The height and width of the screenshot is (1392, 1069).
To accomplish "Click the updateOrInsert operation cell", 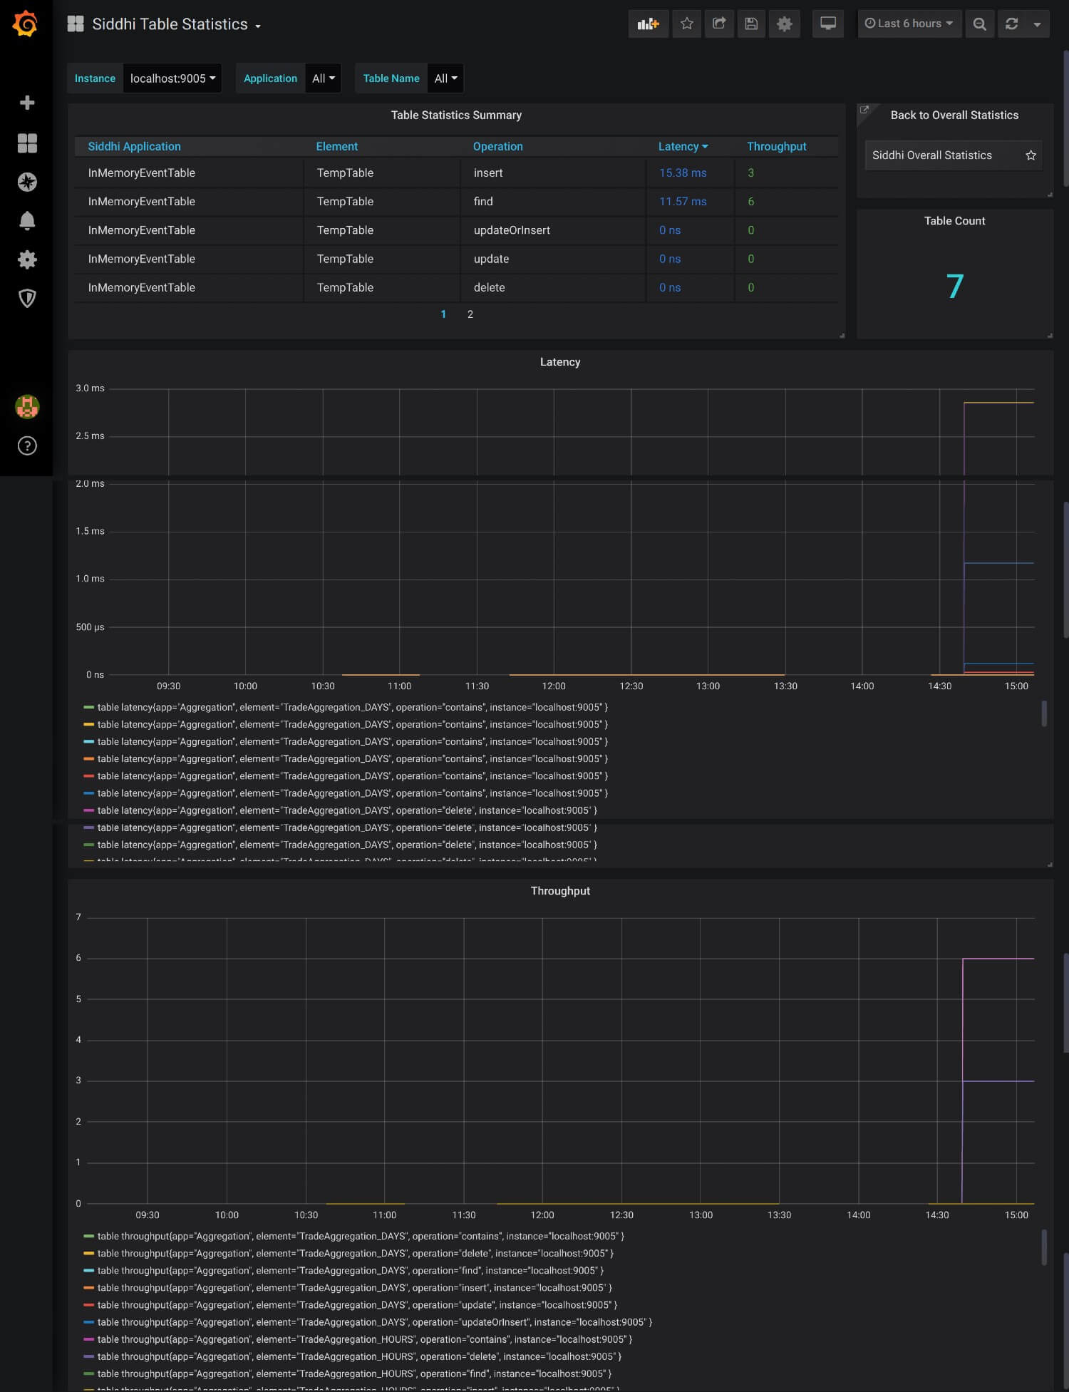I will (553, 230).
